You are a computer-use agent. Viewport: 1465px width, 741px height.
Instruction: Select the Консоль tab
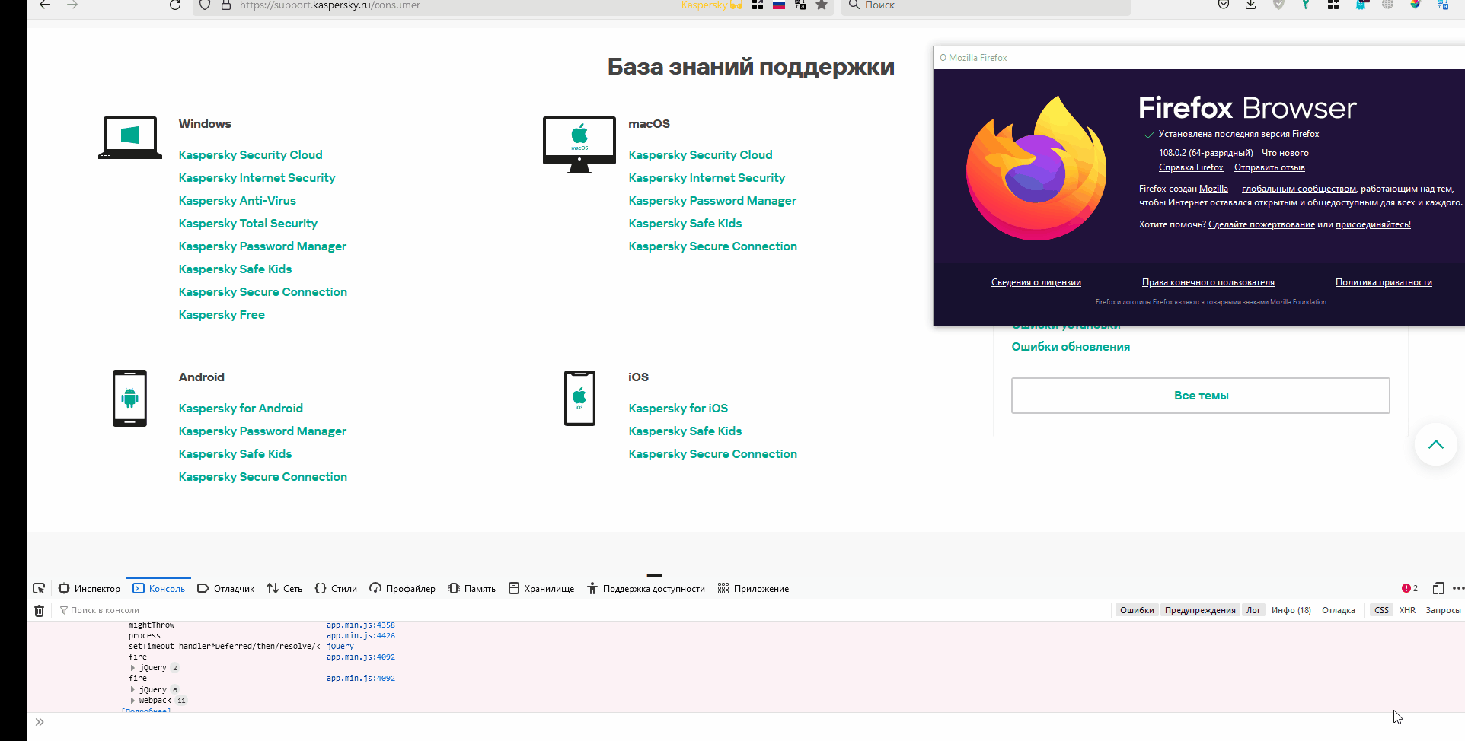(158, 589)
